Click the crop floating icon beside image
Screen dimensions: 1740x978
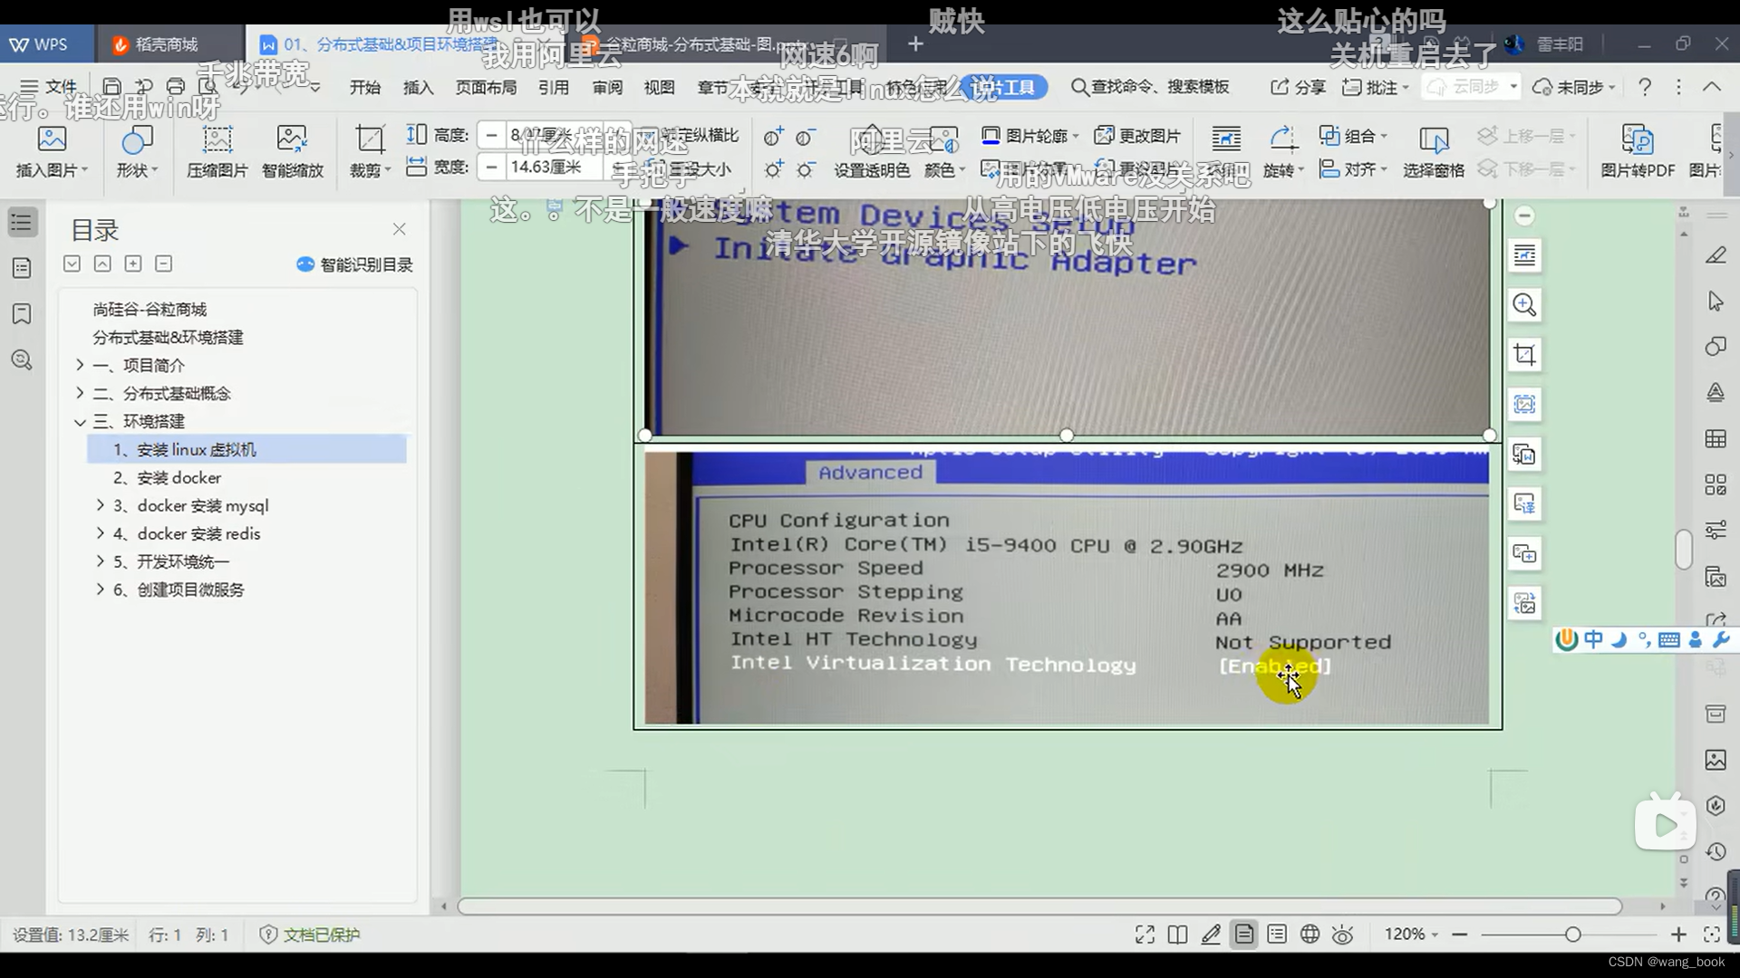pyautogui.click(x=1524, y=355)
